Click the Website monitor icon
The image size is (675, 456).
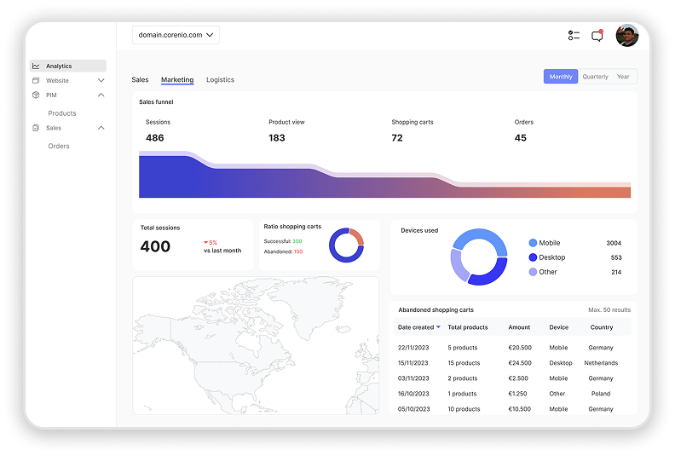36,80
